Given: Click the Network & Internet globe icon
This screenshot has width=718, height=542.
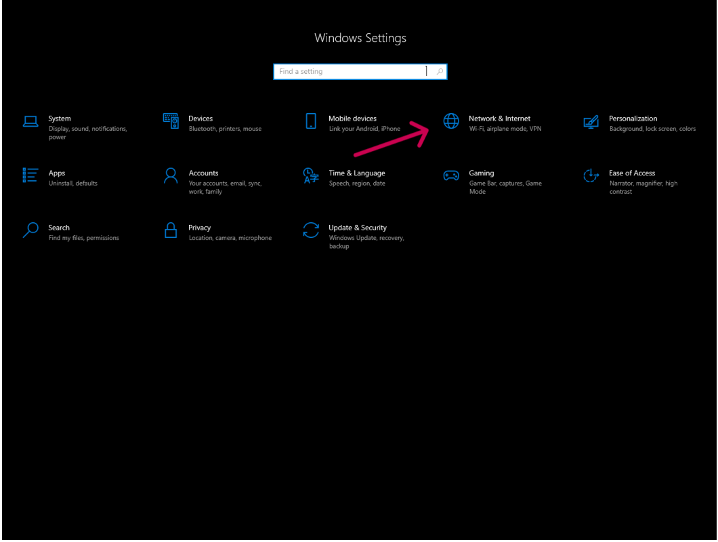Looking at the screenshot, I should coord(451,121).
